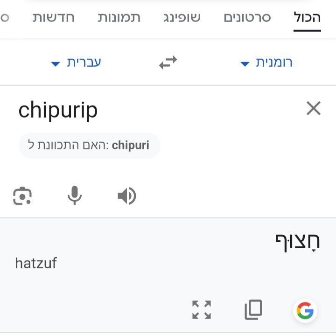Open the תמונות tab

[x=119, y=18]
